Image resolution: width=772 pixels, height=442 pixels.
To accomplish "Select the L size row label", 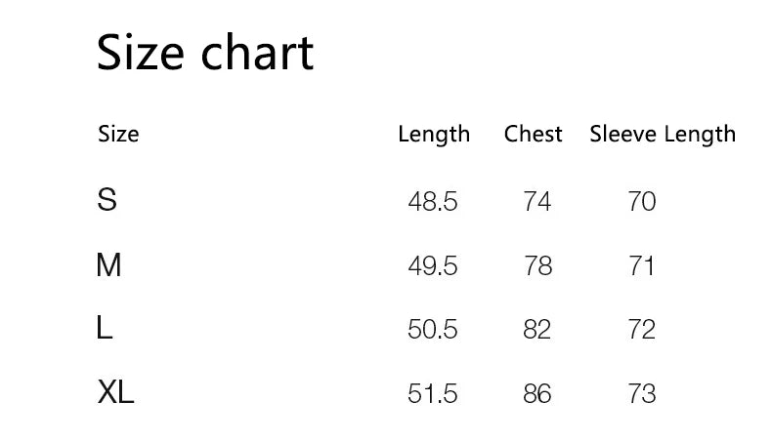I will tap(106, 329).
